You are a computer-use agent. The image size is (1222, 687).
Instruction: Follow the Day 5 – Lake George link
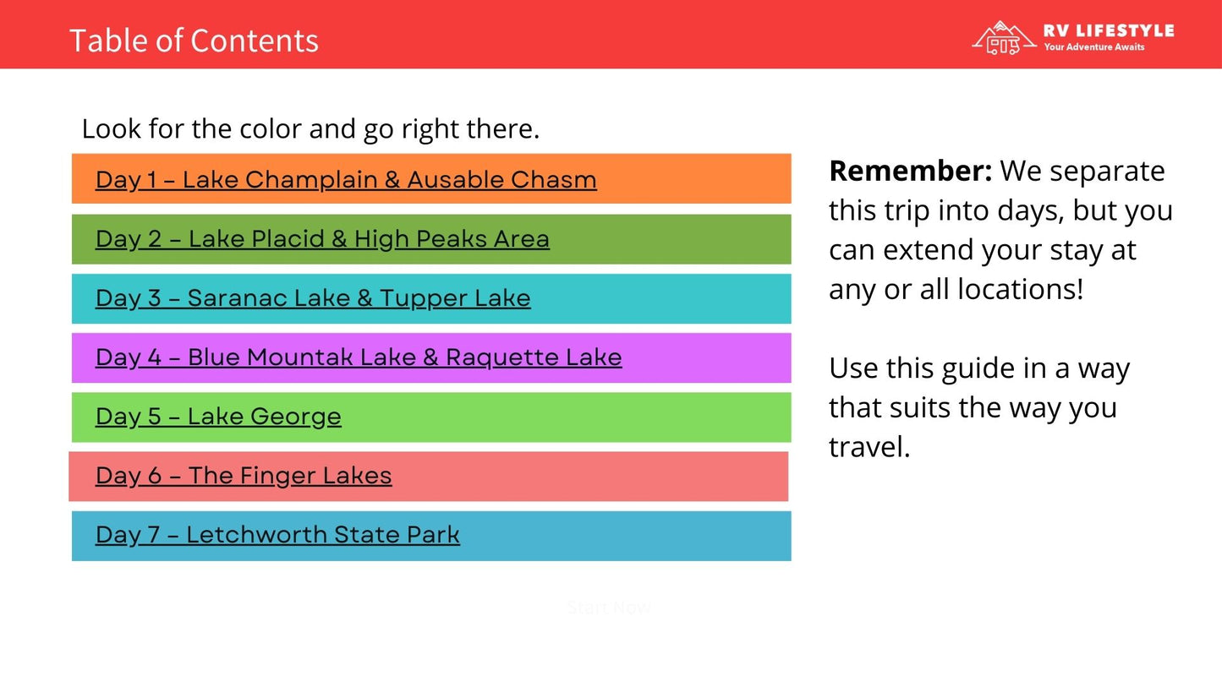pyautogui.click(x=218, y=417)
